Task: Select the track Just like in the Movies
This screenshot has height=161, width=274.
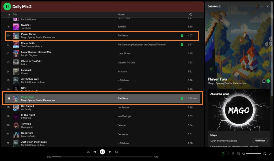Action: [x=34, y=142]
